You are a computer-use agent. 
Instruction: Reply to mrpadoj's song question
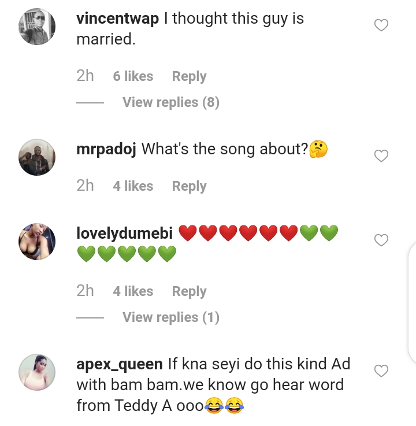point(189,186)
